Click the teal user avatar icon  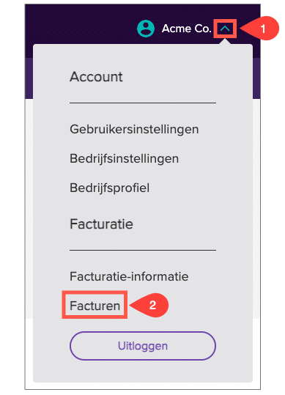click(x=146, y=29)
